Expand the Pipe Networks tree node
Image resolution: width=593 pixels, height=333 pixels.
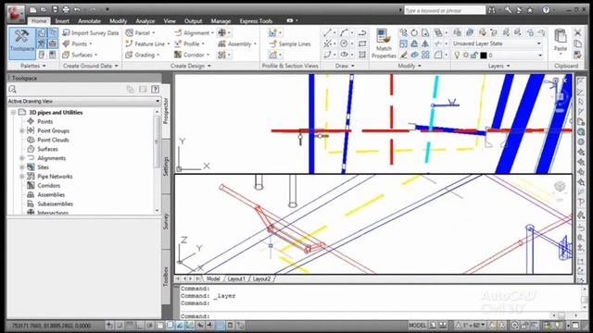pos(22,177)
